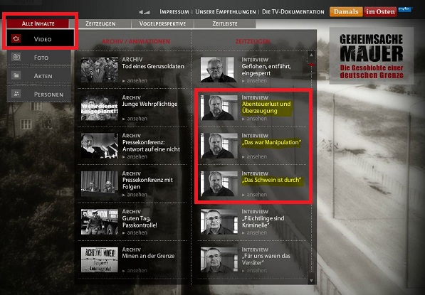Image resolution: width=425 pixels, height=295 pixels.
Task: Open interview thumbnail "Flüchtlinge sind Kriminelle"
Action: (219, 222)
